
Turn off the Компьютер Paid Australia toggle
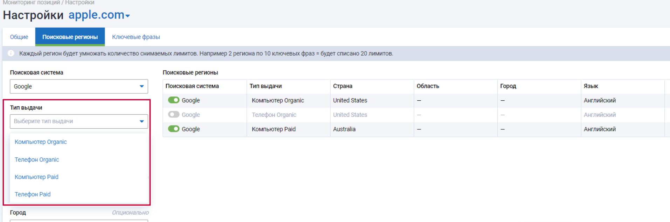(x=174, y=129)
